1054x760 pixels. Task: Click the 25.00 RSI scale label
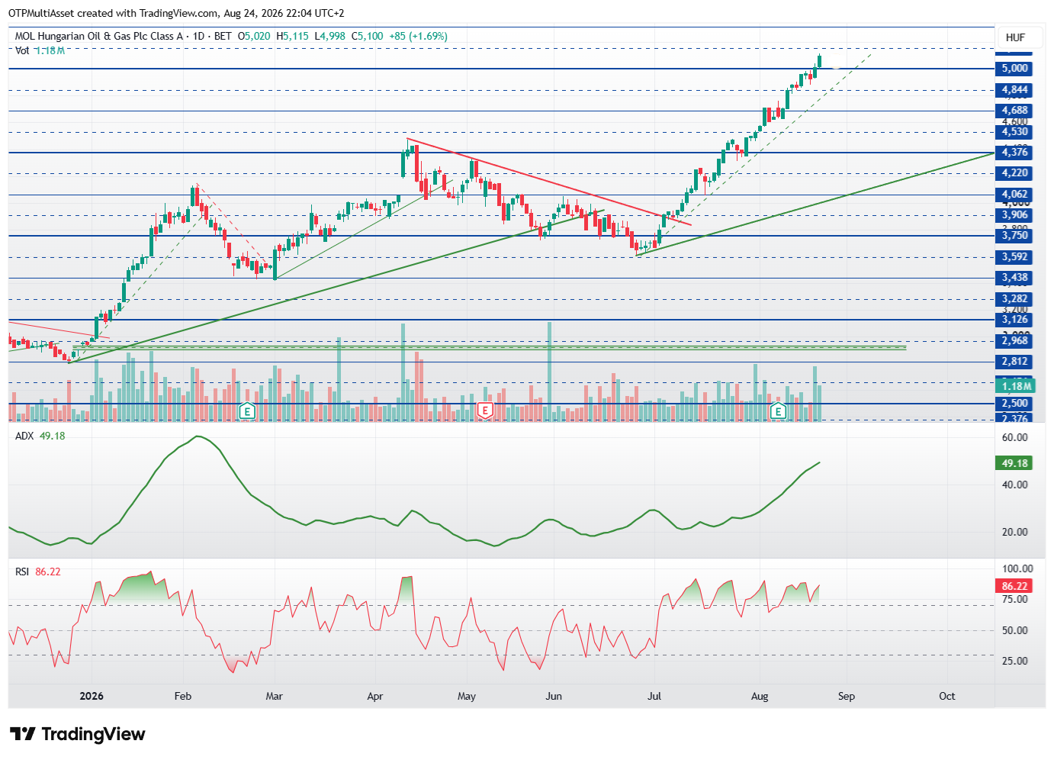click(1014, 661)
